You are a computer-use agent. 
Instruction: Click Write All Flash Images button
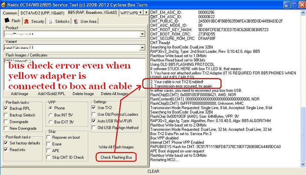(116, 147)
